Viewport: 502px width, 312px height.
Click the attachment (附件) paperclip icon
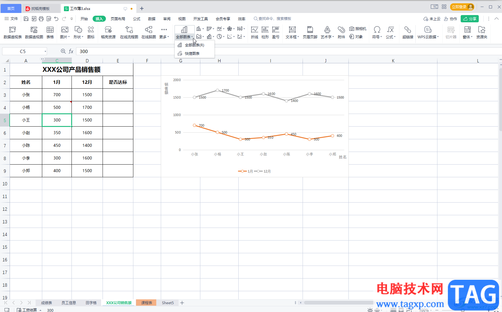pos(342,33)
